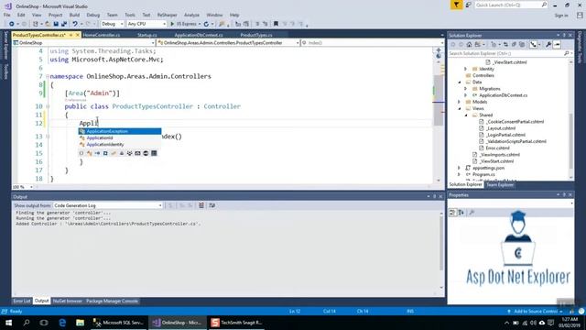Select Program.cs in Solution Explorer
586x330 pixels.
pos(483,174)
